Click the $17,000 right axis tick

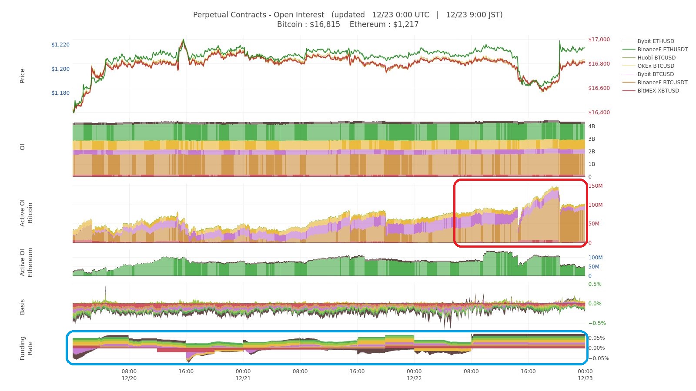599,40
